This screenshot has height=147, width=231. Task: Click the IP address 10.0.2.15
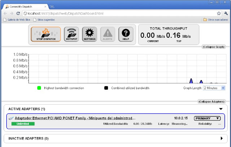coord(181,118)
